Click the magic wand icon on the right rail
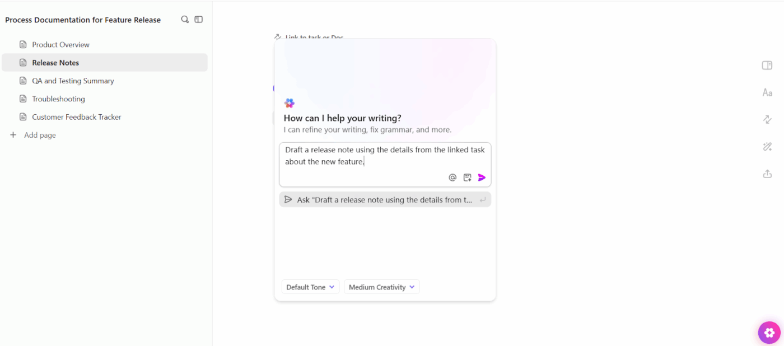Screen dimensions: 784x346 pos(767,147)
